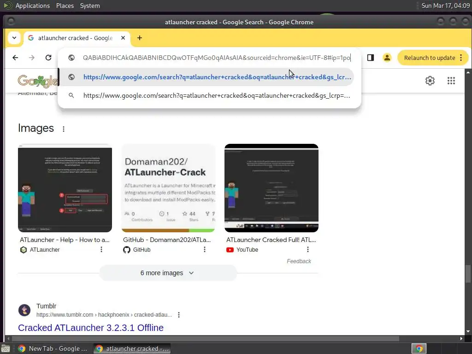Switch to New Tab - Google taskbar window
The image size is (472, 354).
point(53,348)
